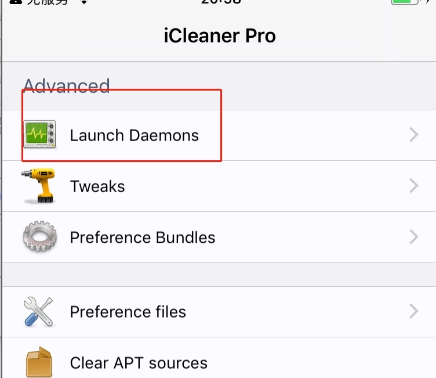Viewport: 436px width, 378px height.
Task: Tap the battery indicator in status bar
Action: [405, 2]
